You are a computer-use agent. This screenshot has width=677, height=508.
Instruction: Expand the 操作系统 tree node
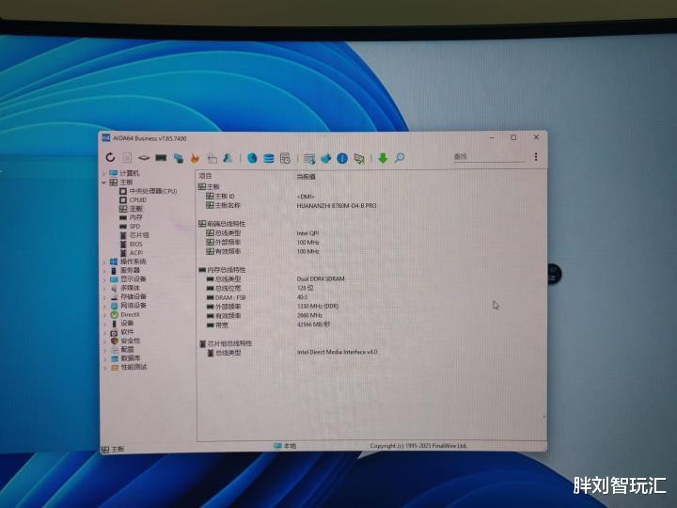(104, 262)
